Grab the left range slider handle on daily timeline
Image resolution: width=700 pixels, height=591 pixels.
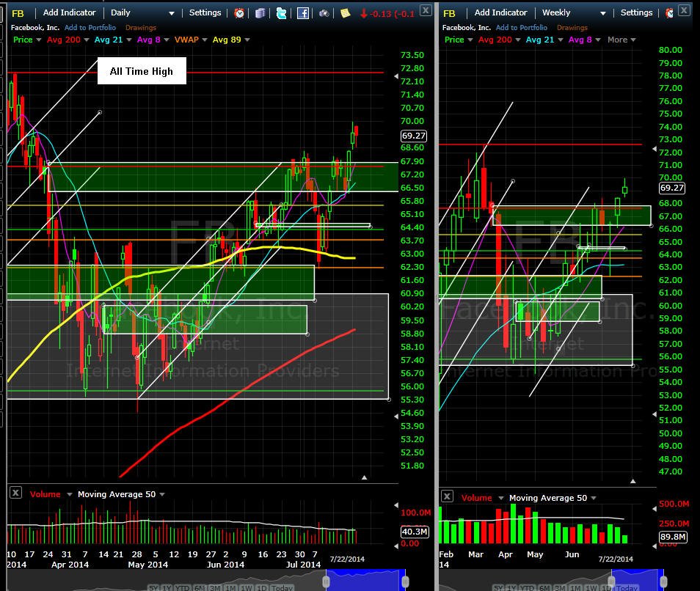[327, 581]
